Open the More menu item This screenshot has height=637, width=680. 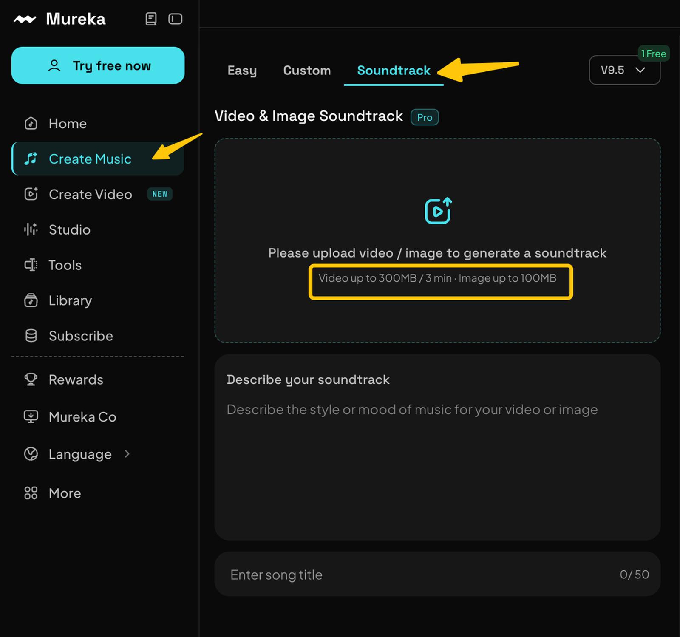[x=98, y=493]
